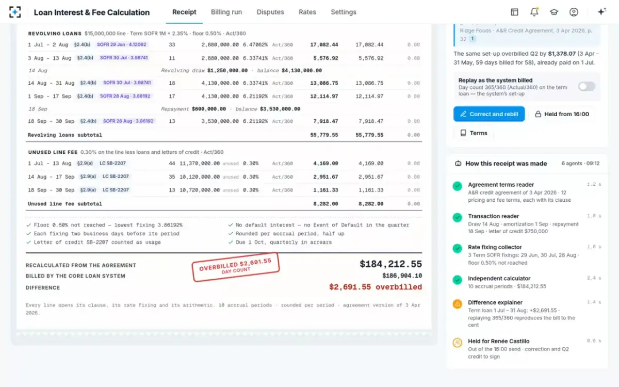619x387 pixels.
Task: Click warning icon for Difference explainer
Action: point(457,304)
